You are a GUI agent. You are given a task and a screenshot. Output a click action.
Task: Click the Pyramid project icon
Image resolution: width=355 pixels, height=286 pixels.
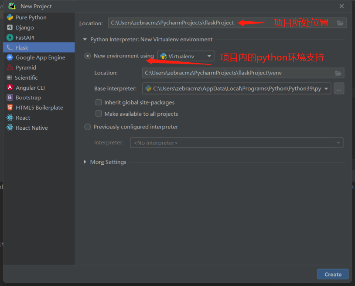click(x=10, y=67)
